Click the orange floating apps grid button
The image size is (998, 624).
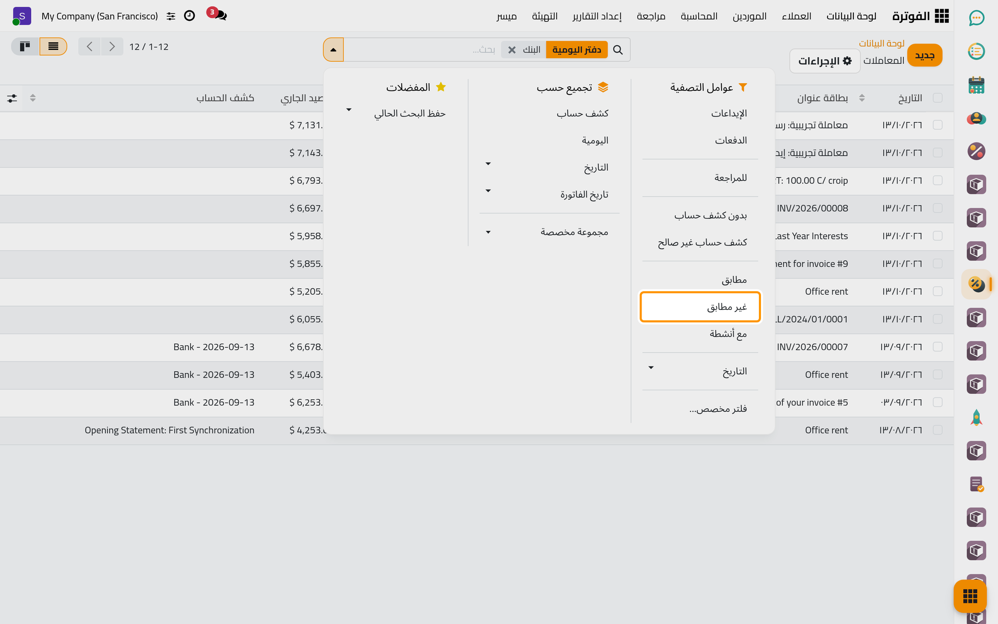(970, 596)
